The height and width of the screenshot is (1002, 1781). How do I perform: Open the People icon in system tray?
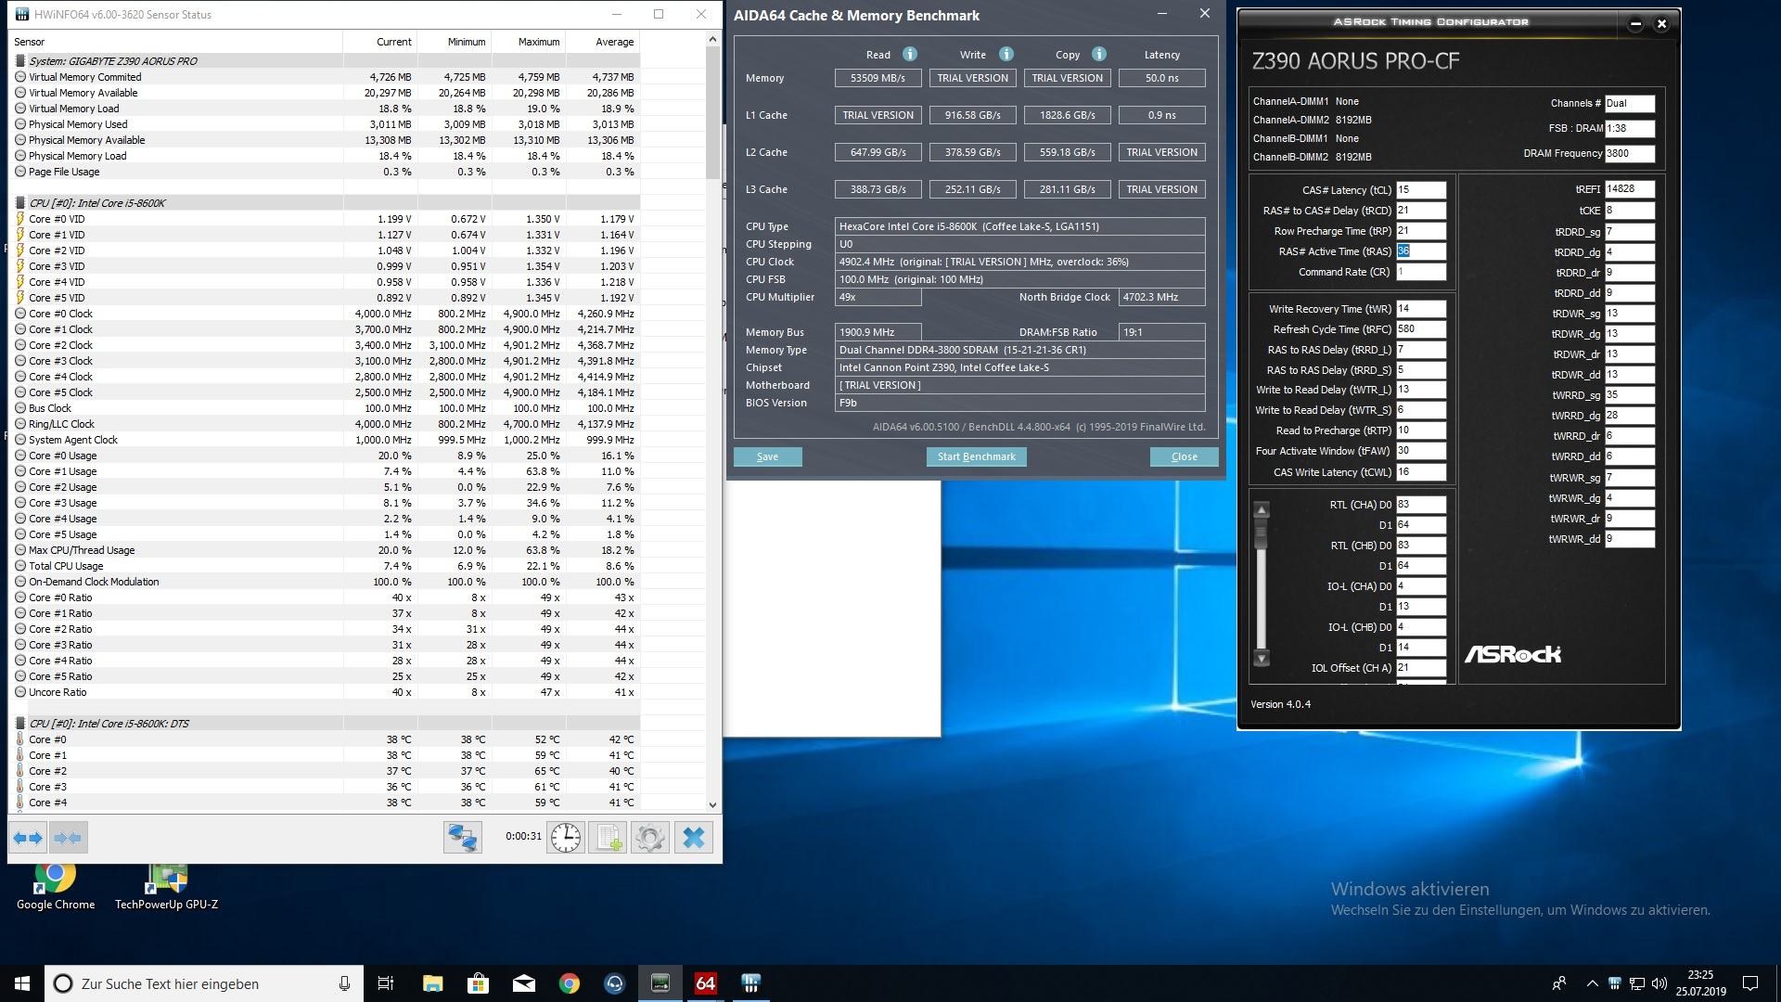1559,983
